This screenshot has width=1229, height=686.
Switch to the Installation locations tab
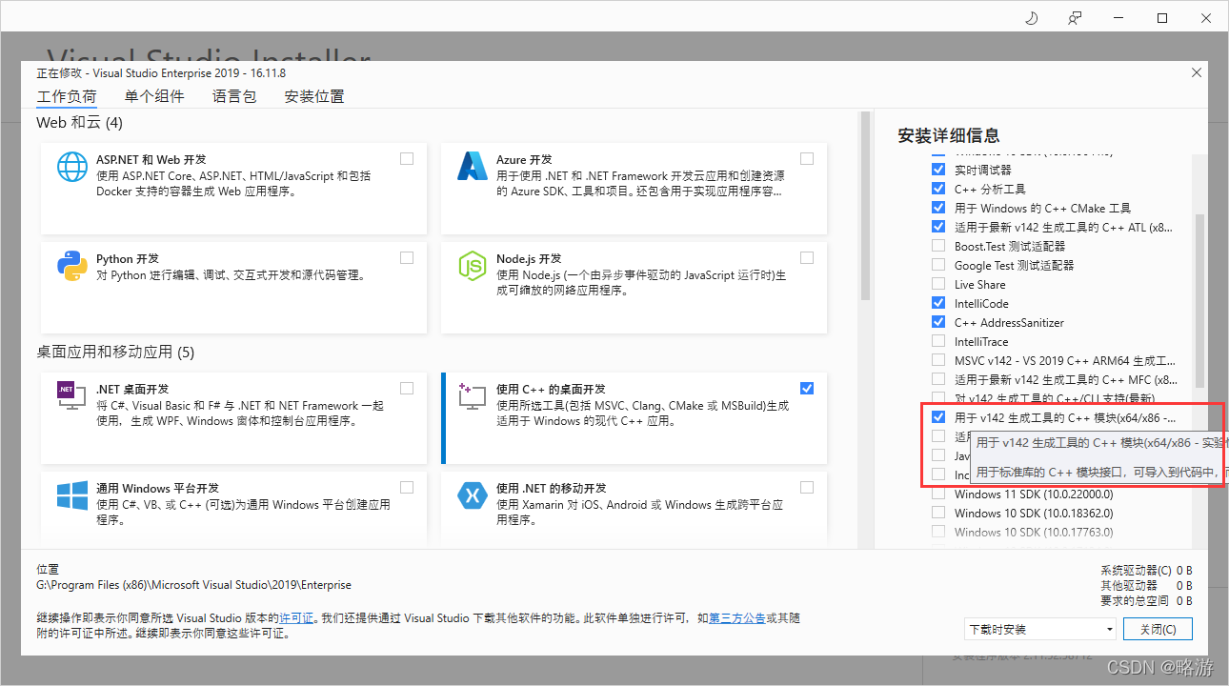[x=314, y=96]
